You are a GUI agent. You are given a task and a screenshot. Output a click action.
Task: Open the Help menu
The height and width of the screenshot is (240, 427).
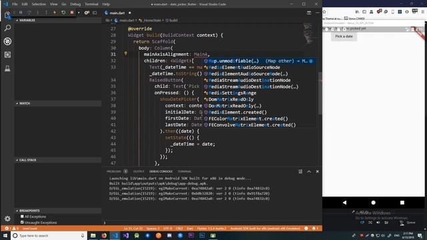pos(106,4)
